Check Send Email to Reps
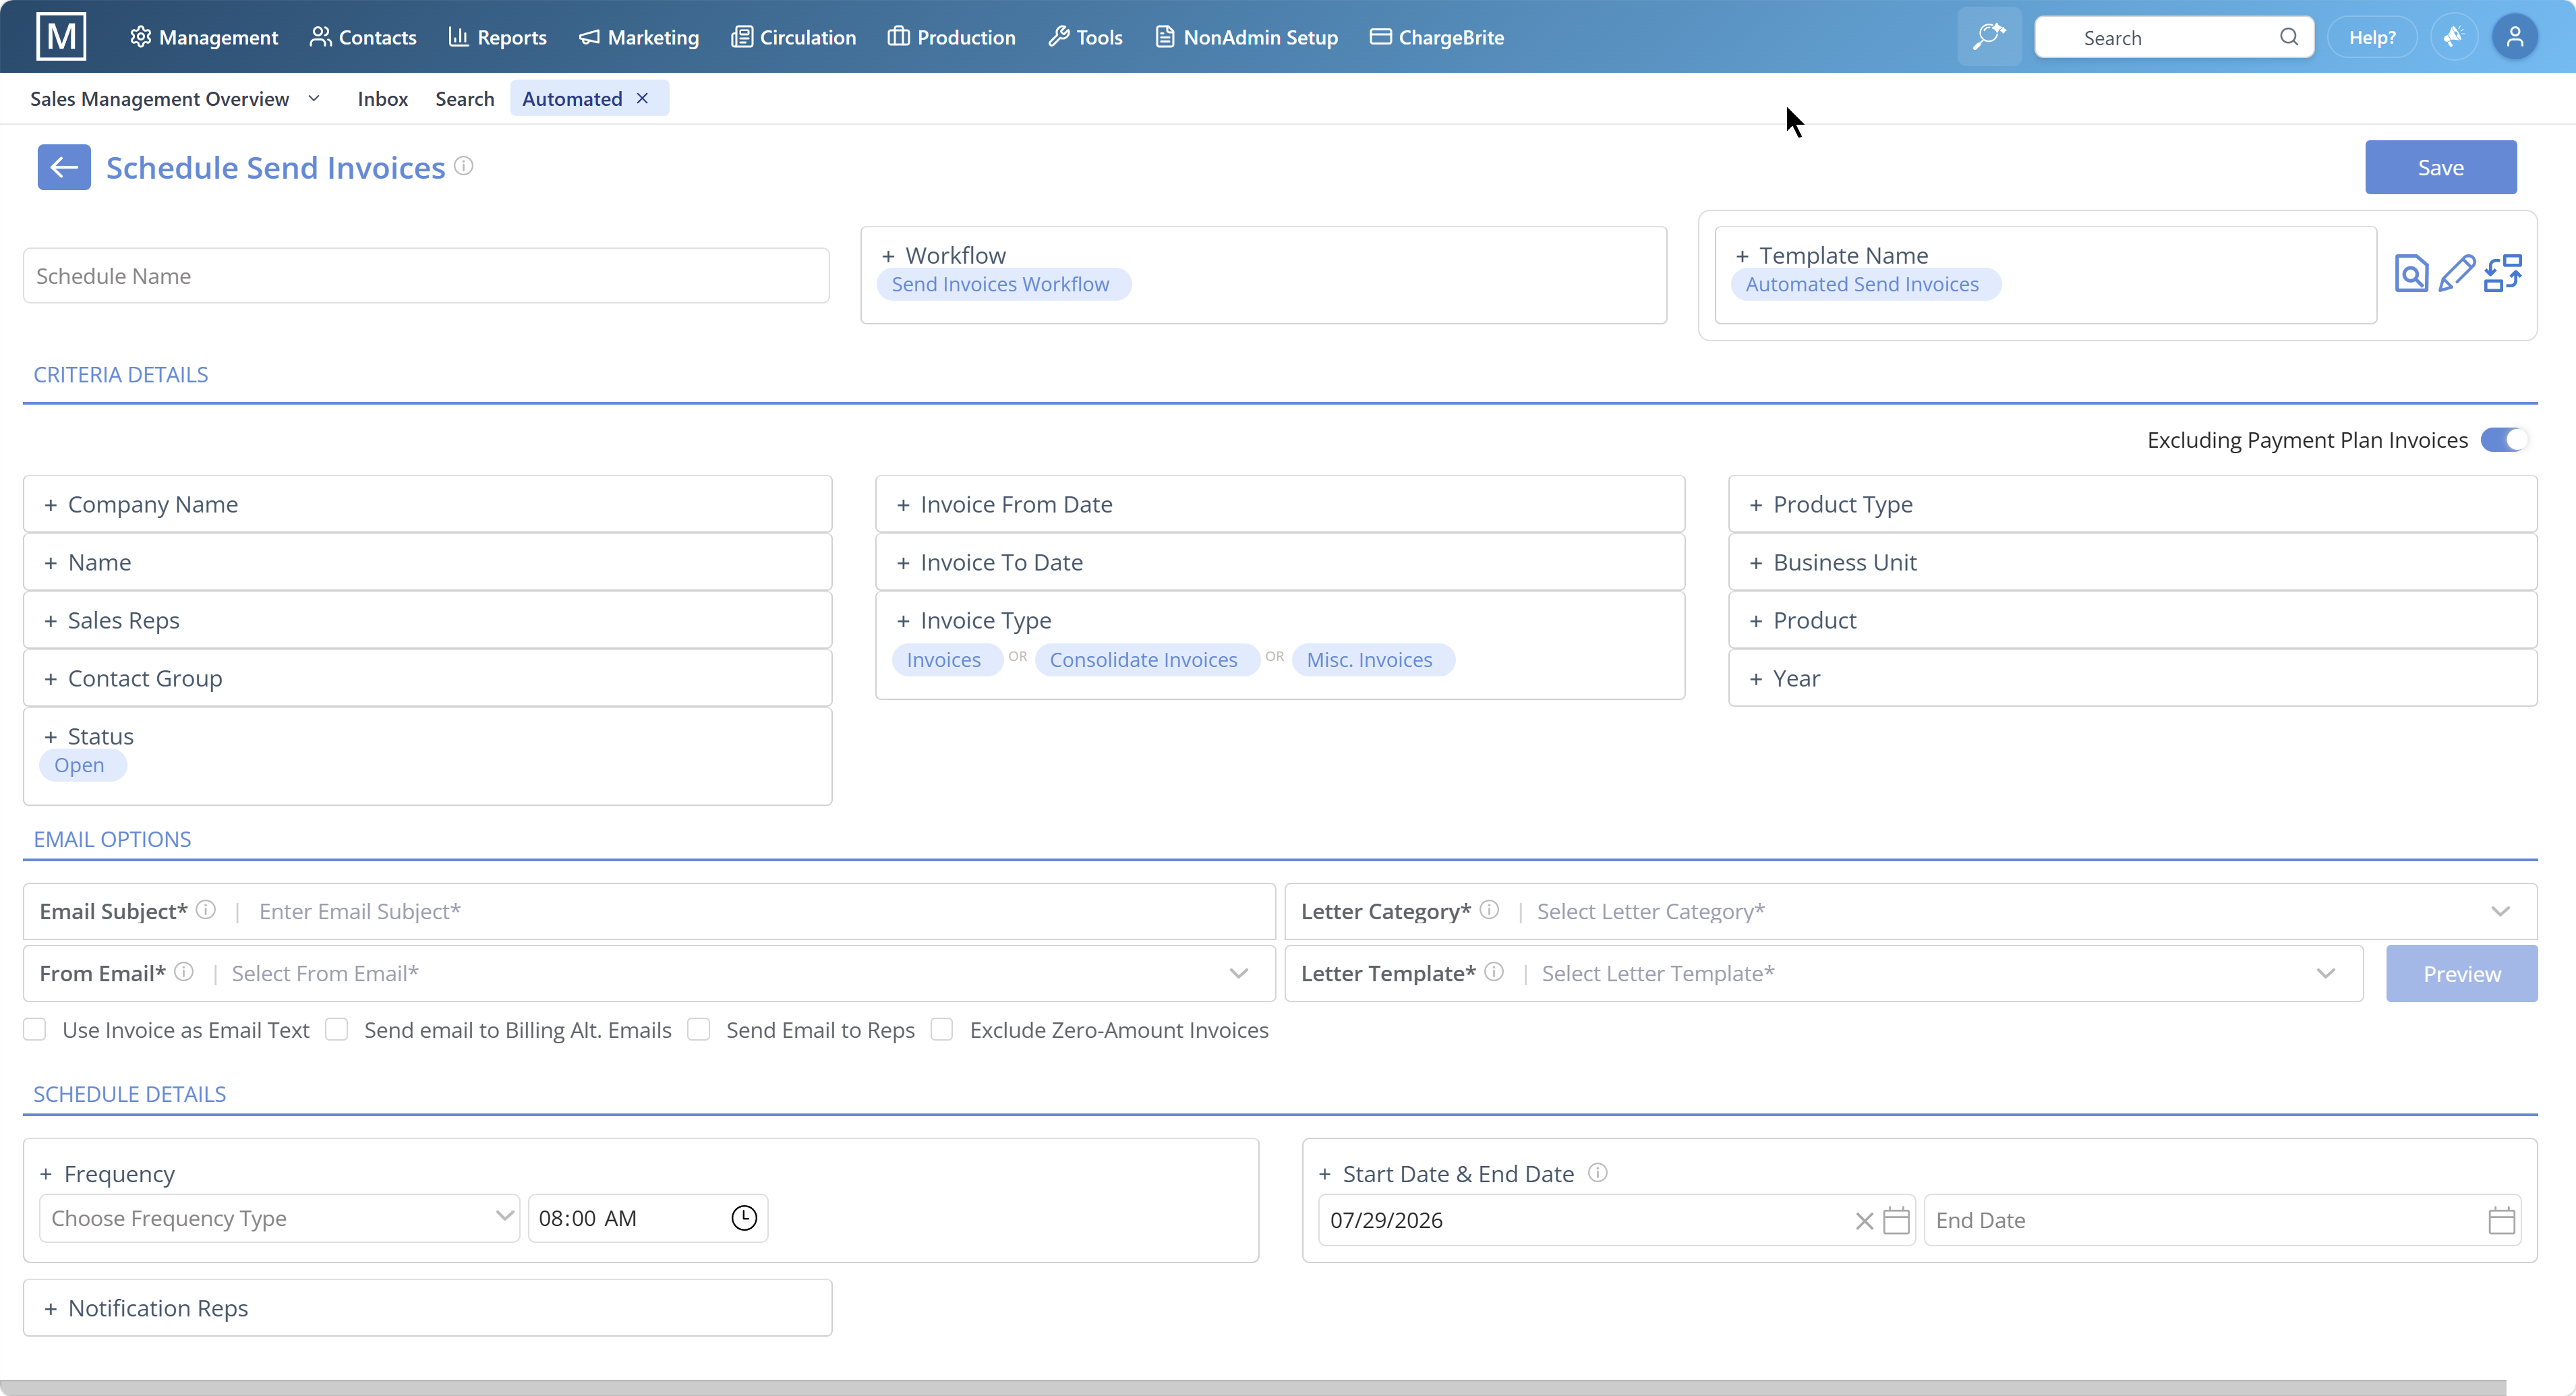This screenshot has width=2576, height=1396. click(x=699, y=1030)
